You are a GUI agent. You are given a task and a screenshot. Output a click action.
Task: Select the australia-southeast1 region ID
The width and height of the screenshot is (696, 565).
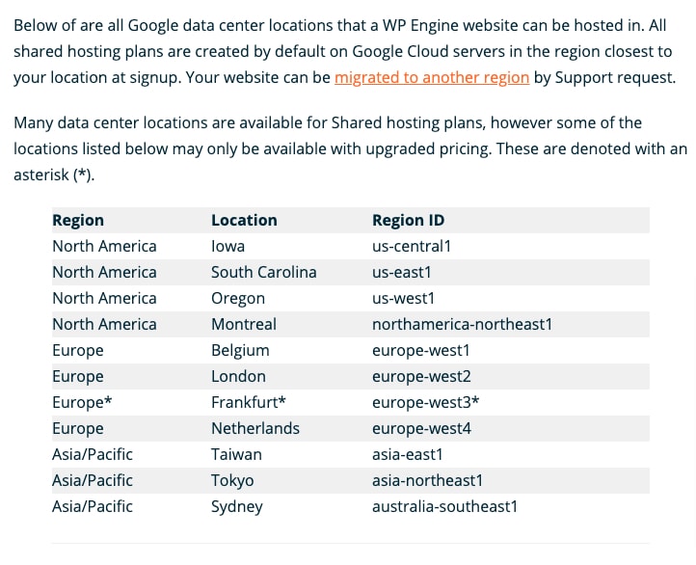[444, 507]
